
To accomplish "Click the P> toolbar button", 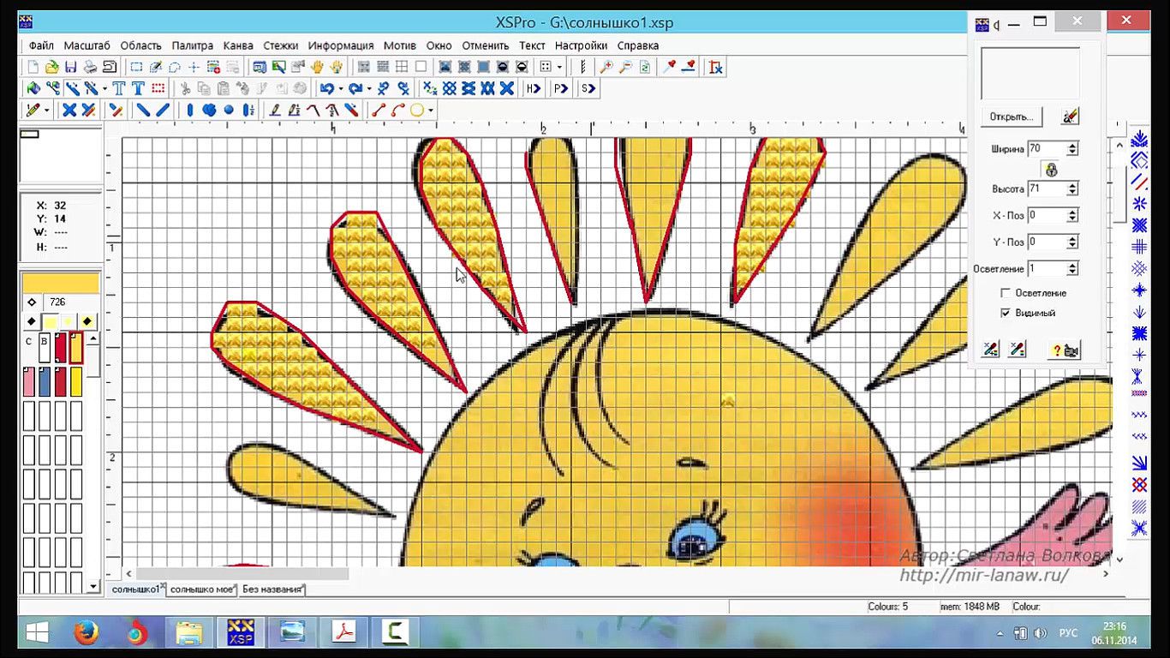I will pos(561,88).
